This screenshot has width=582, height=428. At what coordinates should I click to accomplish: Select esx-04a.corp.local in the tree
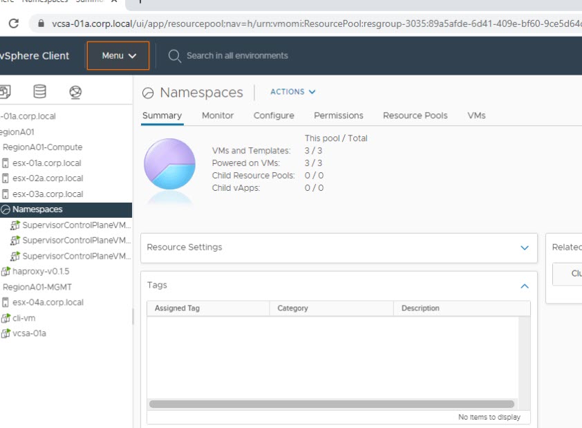click(48, 302)
